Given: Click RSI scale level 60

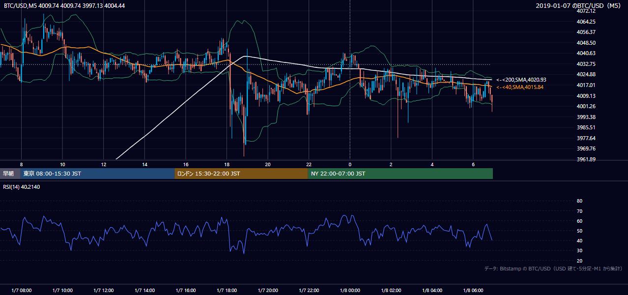Looking at the screenshot, I should (579, 221).
